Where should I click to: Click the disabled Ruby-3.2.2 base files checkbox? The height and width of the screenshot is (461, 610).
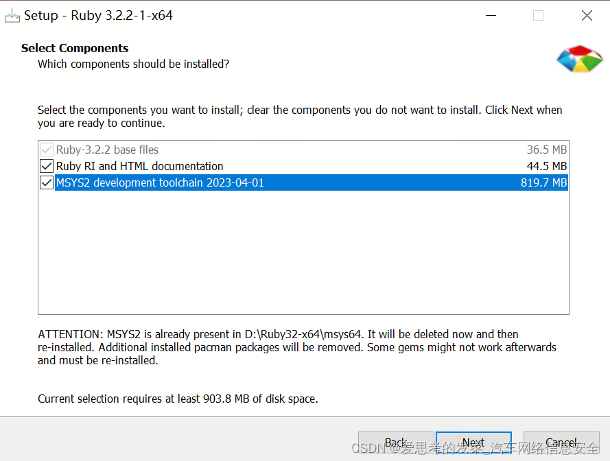[45, 150]
